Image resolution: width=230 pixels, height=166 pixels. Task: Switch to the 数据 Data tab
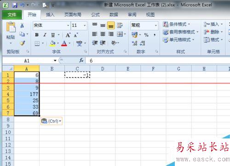coord(114,15)
